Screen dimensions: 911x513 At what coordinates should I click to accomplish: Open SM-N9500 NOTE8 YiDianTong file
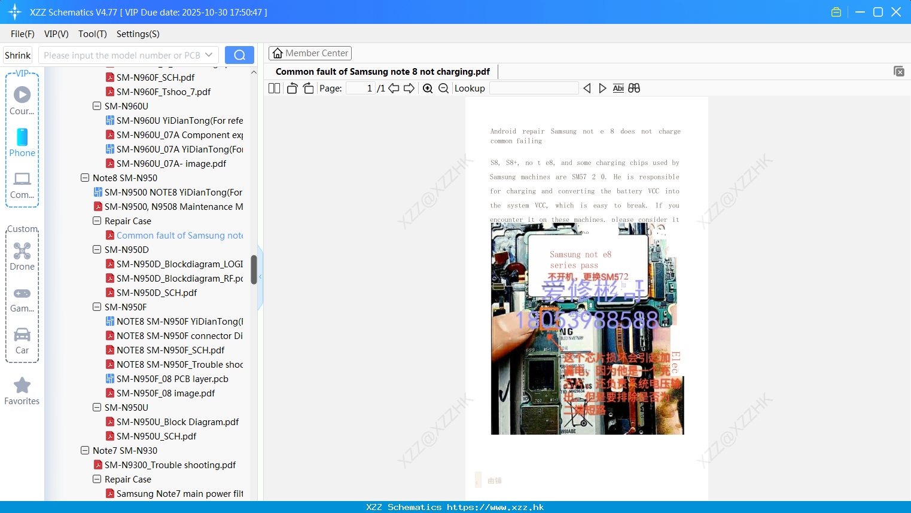point(173,192)
